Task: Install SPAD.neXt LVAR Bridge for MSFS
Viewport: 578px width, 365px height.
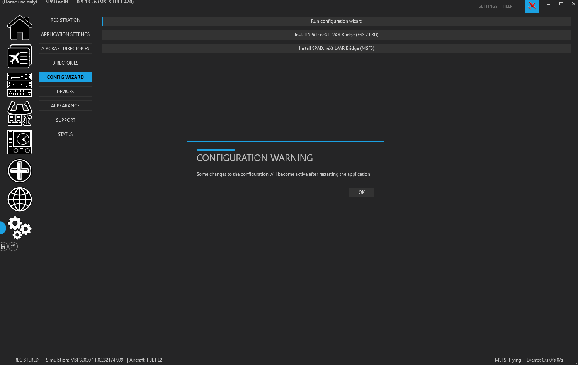Action: 337,48
